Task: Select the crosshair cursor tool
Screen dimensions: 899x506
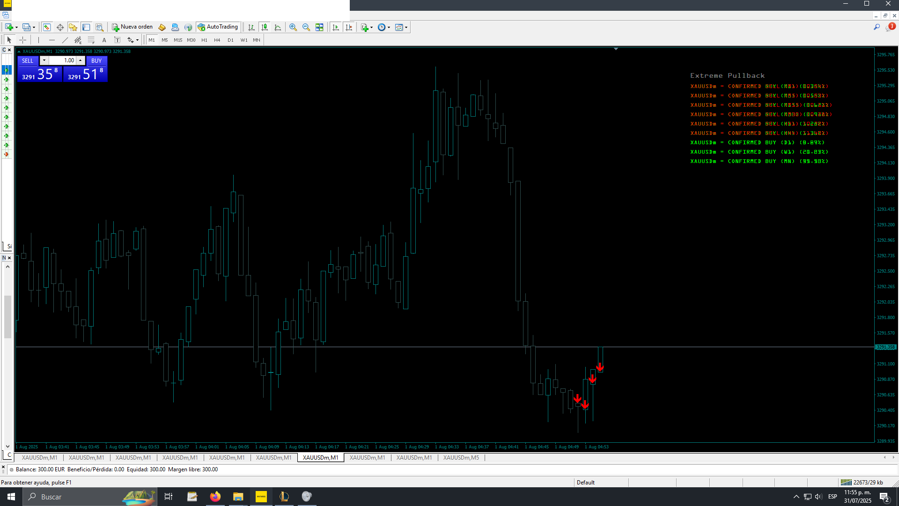Action: click(x=22, y=40)
